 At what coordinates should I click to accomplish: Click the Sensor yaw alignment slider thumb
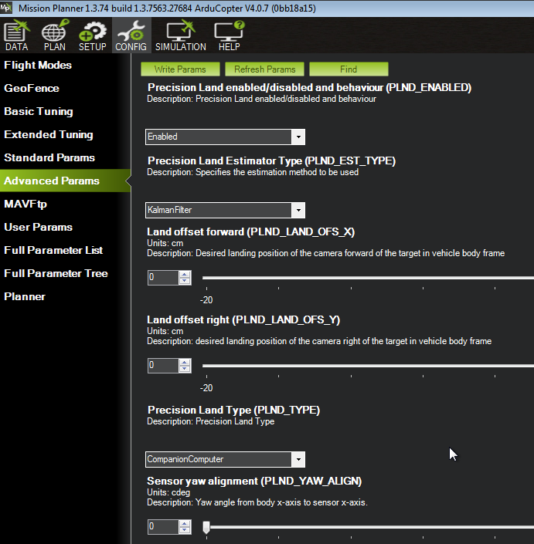pyautogui.click(x=206, y=527)
